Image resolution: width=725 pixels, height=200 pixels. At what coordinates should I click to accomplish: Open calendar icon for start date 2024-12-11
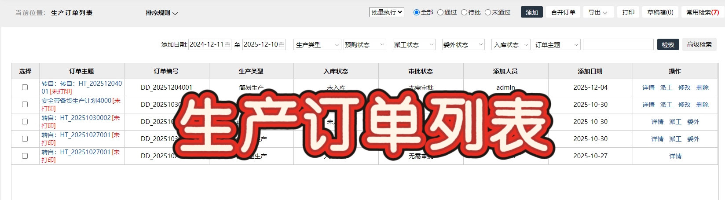[227, 45]
